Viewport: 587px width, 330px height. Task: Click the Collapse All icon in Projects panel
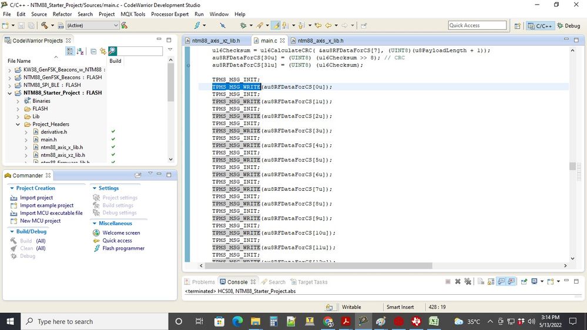pyautogui.click(x=93, y=51)
